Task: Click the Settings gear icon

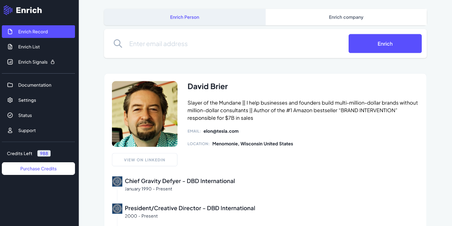Action: (x=10, y=100)
